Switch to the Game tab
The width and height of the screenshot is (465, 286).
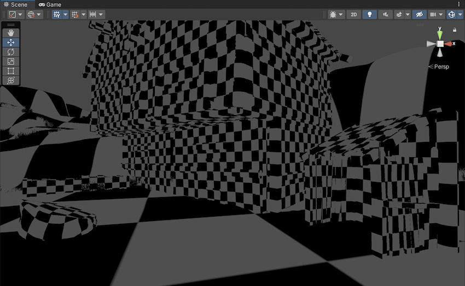(x=50, y=4)
